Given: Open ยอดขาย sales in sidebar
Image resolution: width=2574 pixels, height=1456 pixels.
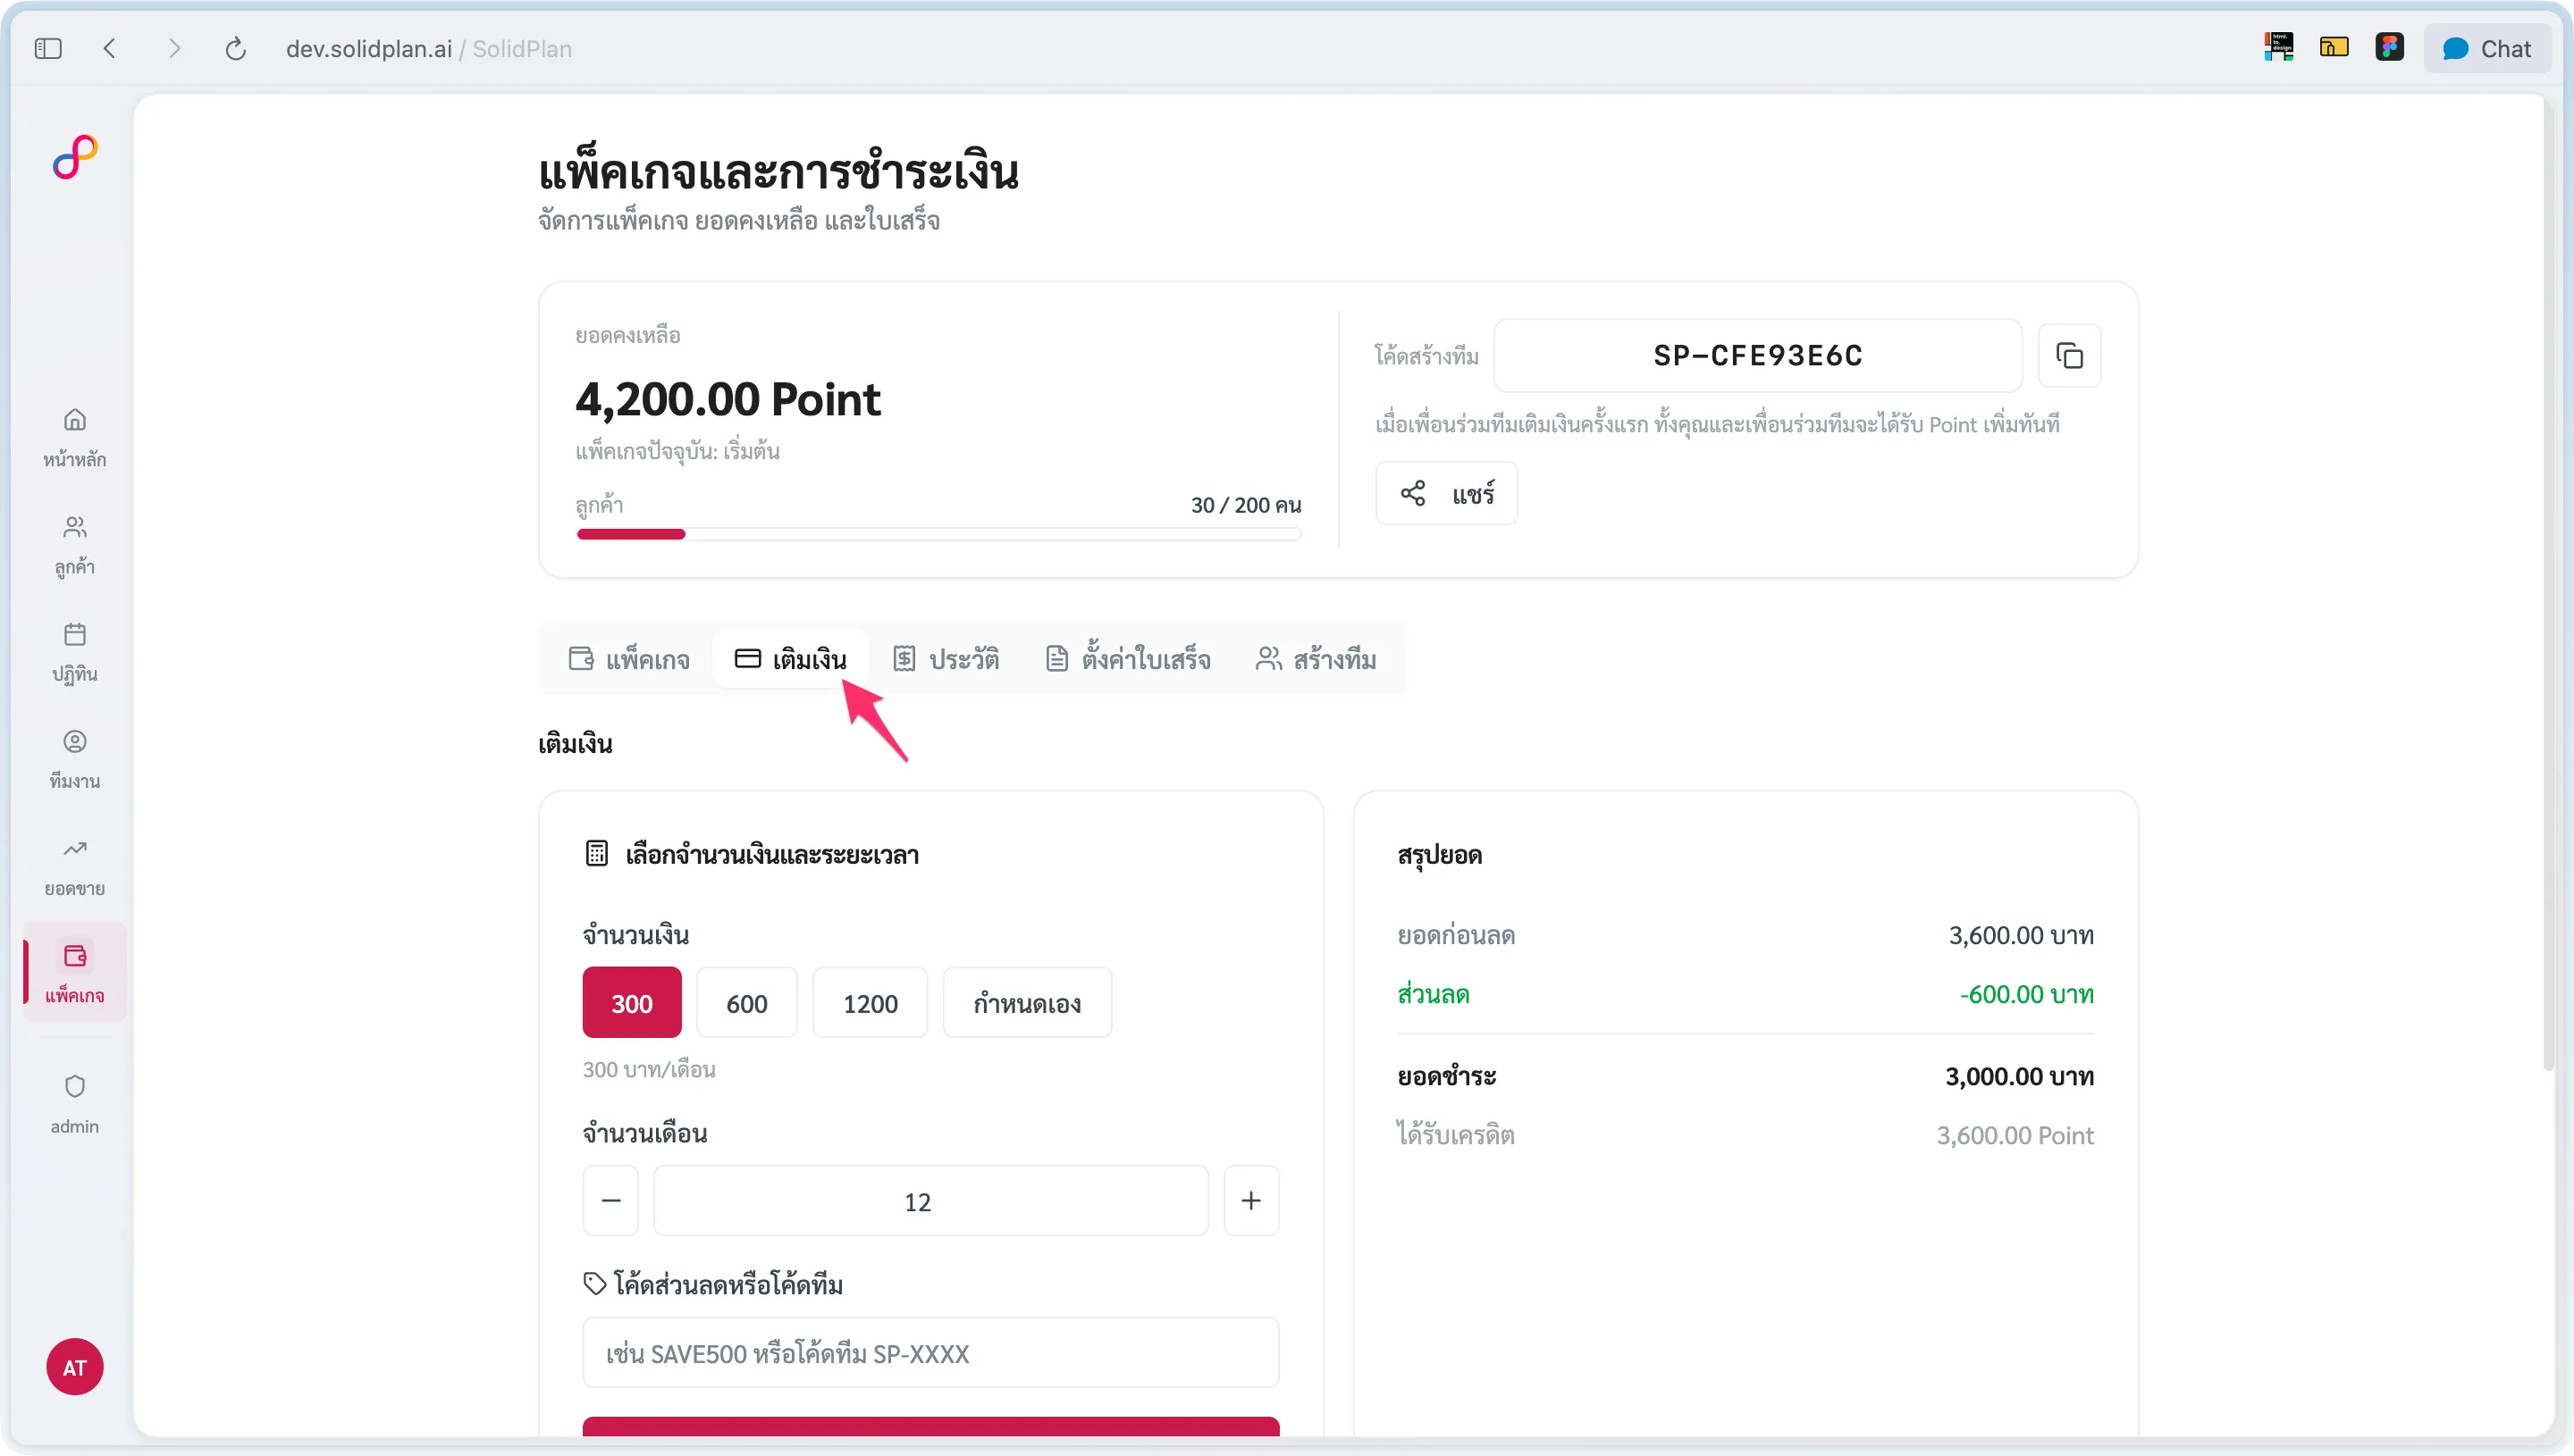Looking at the screenshot, I should tap(75, 866).
